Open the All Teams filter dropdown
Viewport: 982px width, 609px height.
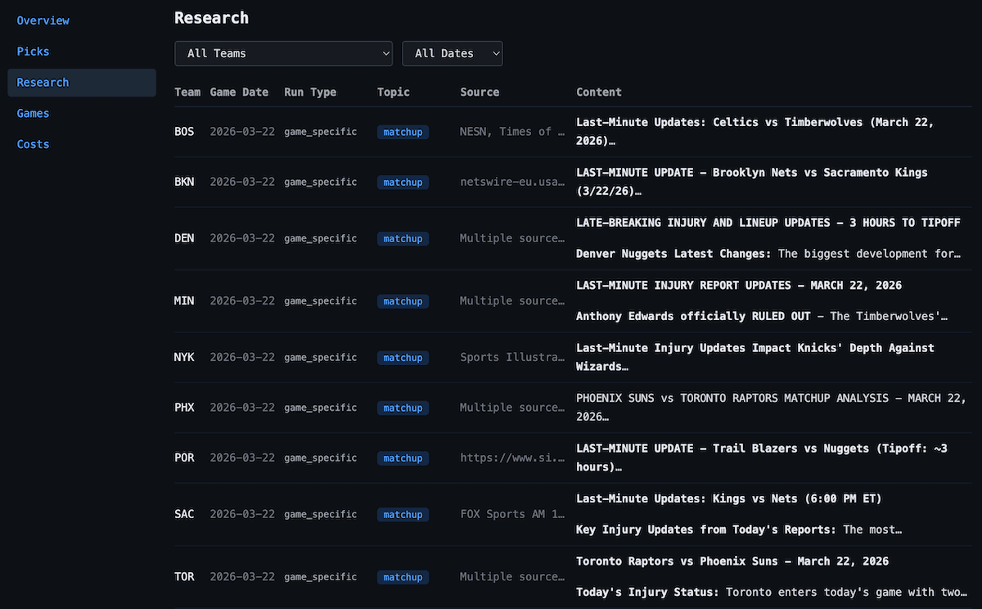click(x=283, y=53)
